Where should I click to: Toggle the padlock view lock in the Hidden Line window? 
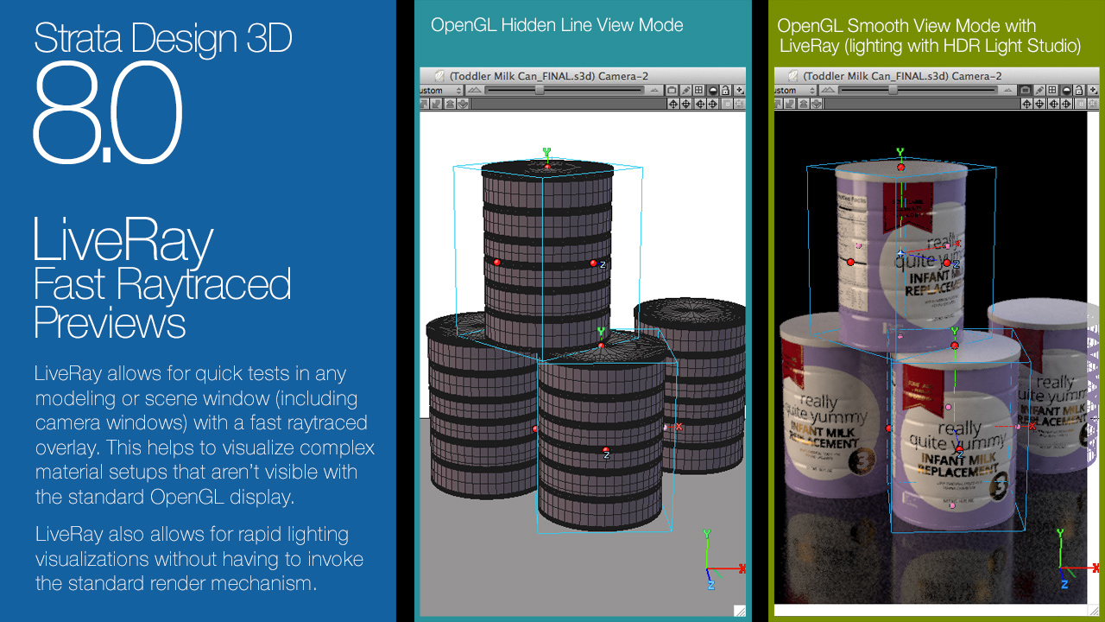click(x=725, y=91)
